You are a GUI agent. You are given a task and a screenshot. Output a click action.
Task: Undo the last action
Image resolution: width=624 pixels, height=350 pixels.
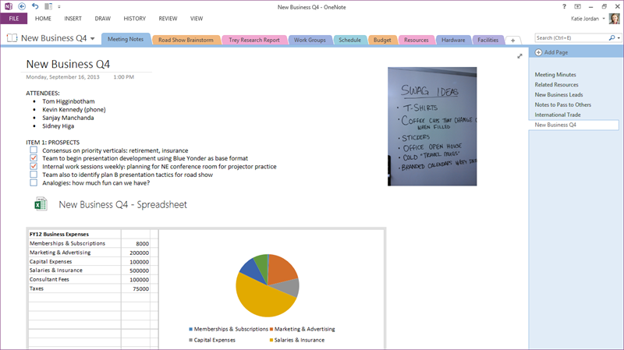click(x=35, y=5)
